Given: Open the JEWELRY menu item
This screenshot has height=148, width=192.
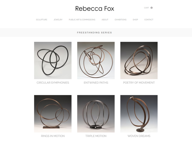Looking at the screenshot, I should point(58,20).
